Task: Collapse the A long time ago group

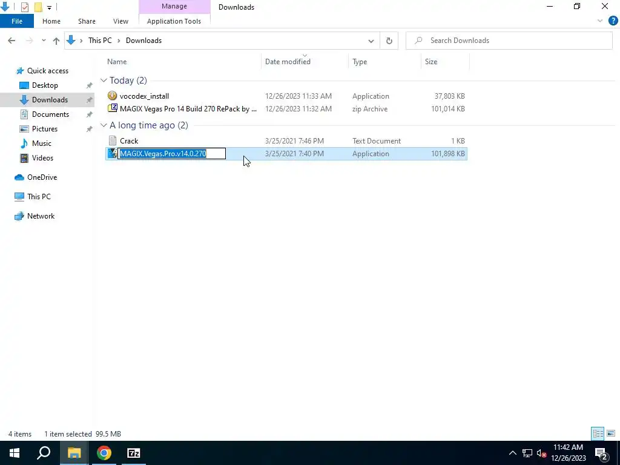Action: (x=104, y=125)
